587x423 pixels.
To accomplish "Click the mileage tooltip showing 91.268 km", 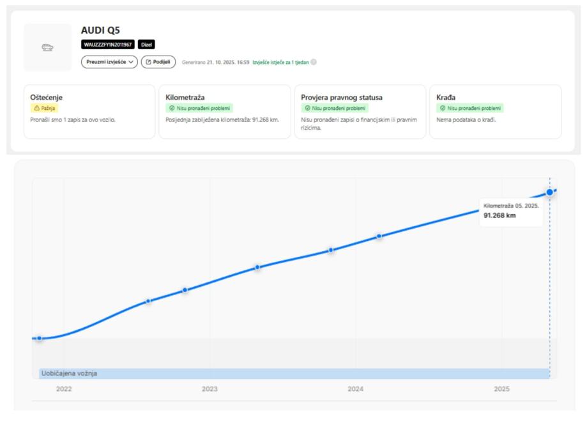I will pyautogui.click(x=512, y=211).
